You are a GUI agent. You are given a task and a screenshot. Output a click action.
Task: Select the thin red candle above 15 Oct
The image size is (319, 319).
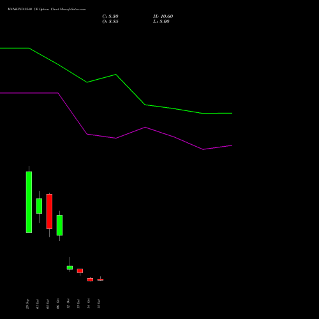[x=100, y=279]
